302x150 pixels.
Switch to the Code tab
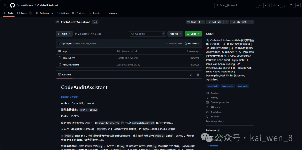[x=8, y=13]
